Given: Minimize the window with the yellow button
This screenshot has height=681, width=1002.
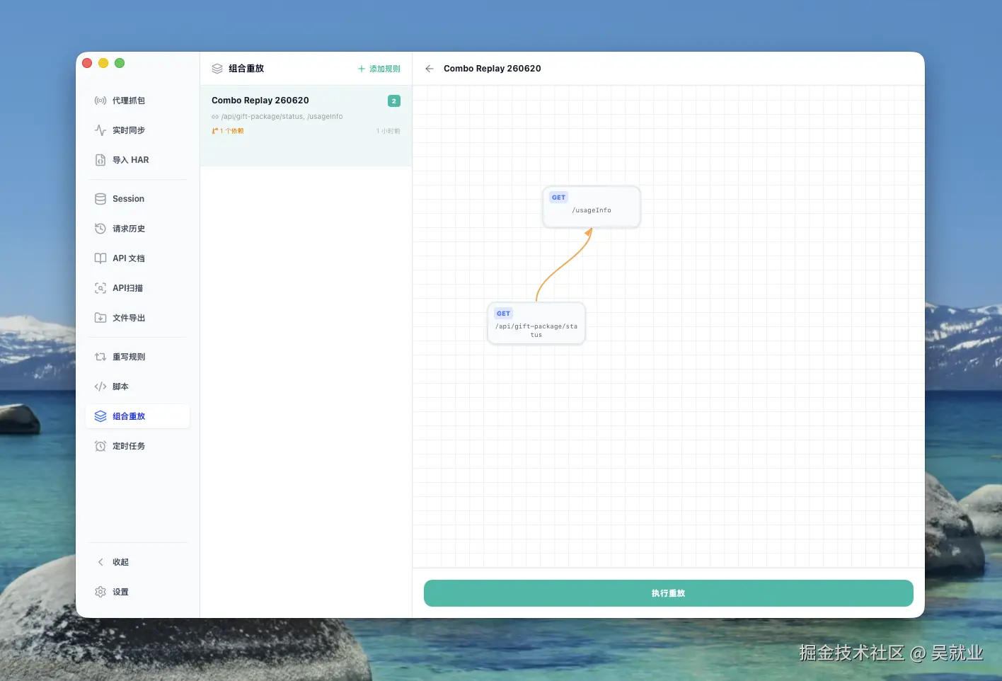Looking at the screenshot, I should [103, 63].
